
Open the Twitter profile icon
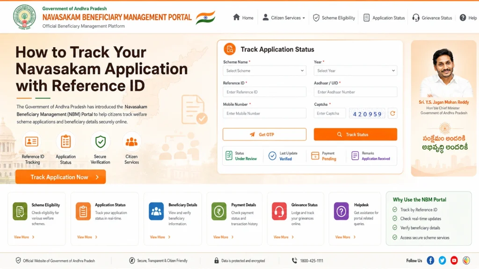tap(442, 261)
